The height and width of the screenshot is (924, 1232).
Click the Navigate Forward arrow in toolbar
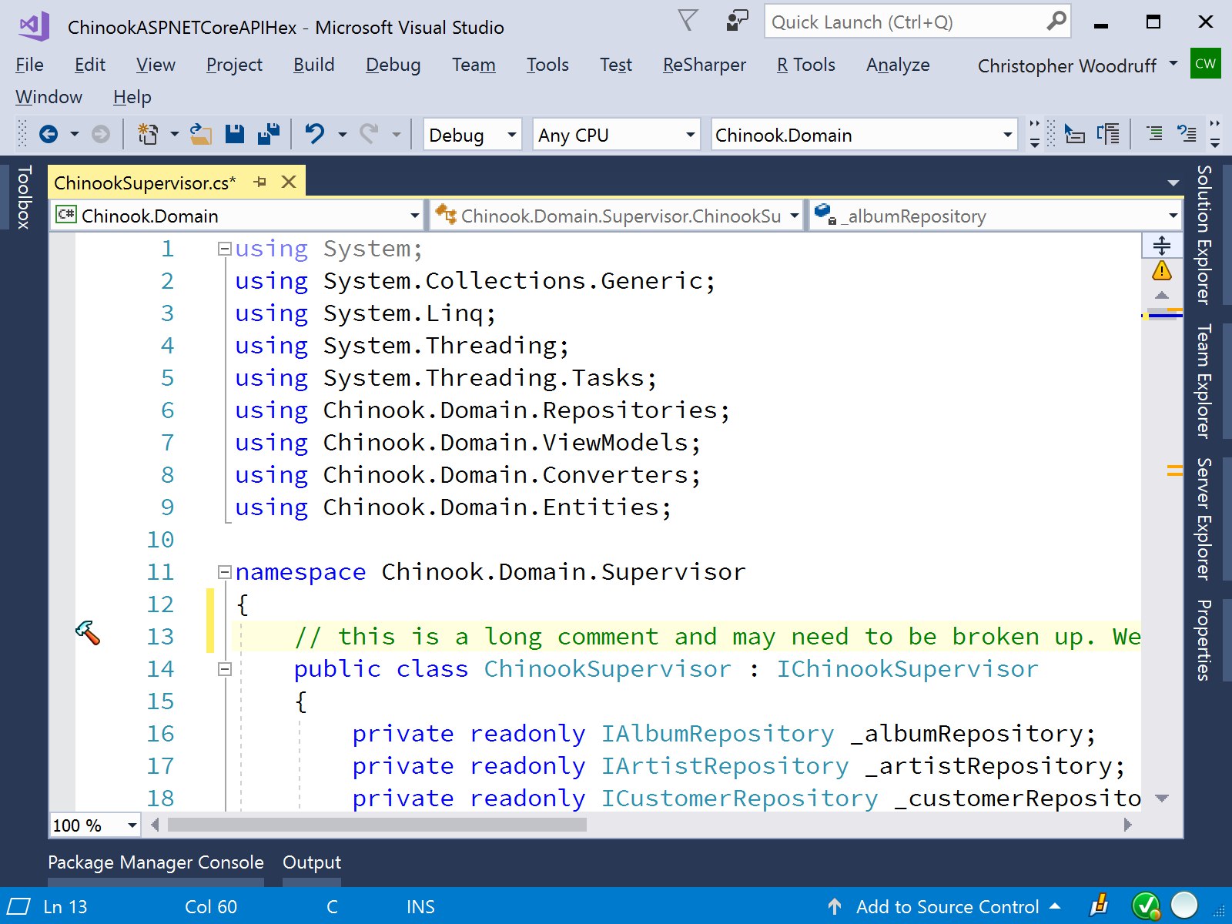pos(101,135)
